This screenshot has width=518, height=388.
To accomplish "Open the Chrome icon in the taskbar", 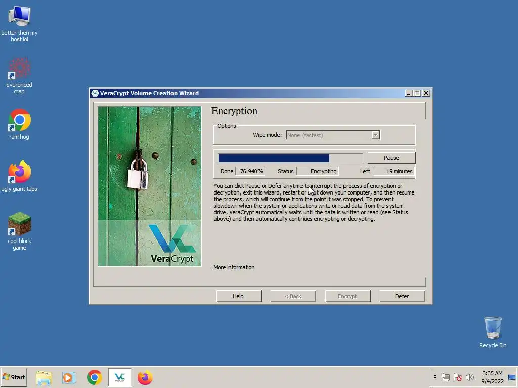I will pyautogui.click(x=95, y=377).
